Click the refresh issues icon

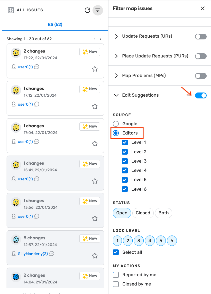click(x=87, y=10)
